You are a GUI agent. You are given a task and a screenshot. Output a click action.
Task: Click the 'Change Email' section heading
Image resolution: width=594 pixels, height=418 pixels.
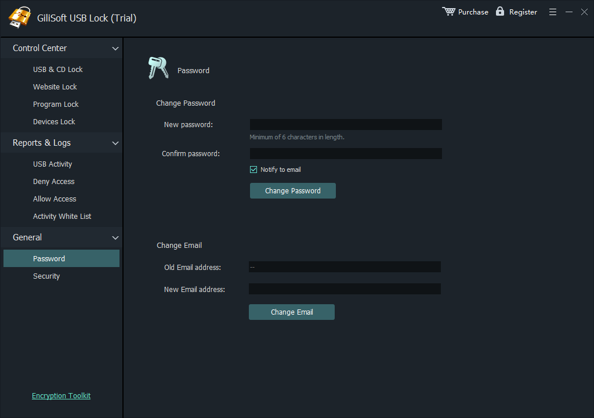point(179,246)
